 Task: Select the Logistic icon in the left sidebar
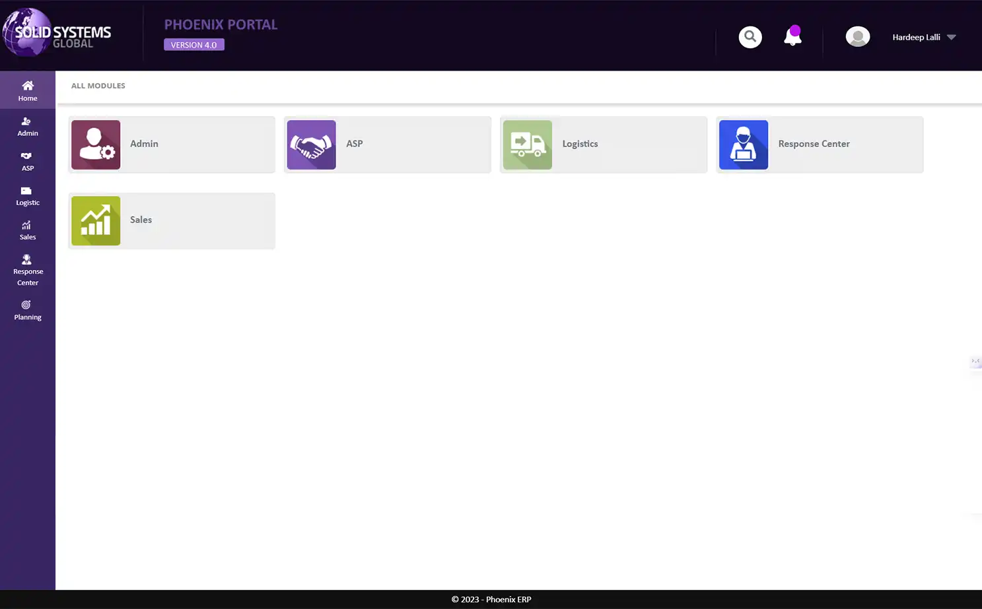pos(27,196)
